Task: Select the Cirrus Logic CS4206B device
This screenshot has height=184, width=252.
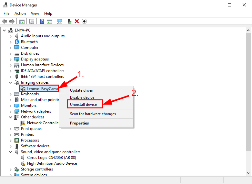Action: pos(51,158)
